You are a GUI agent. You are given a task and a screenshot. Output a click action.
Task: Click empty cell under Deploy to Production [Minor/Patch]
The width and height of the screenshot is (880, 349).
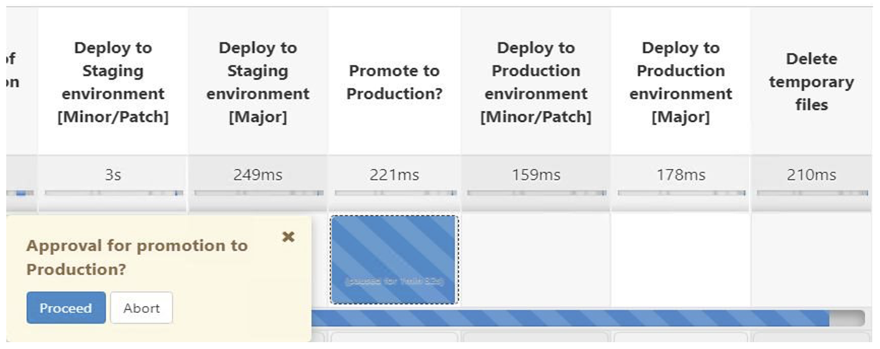tap(535, 259)
